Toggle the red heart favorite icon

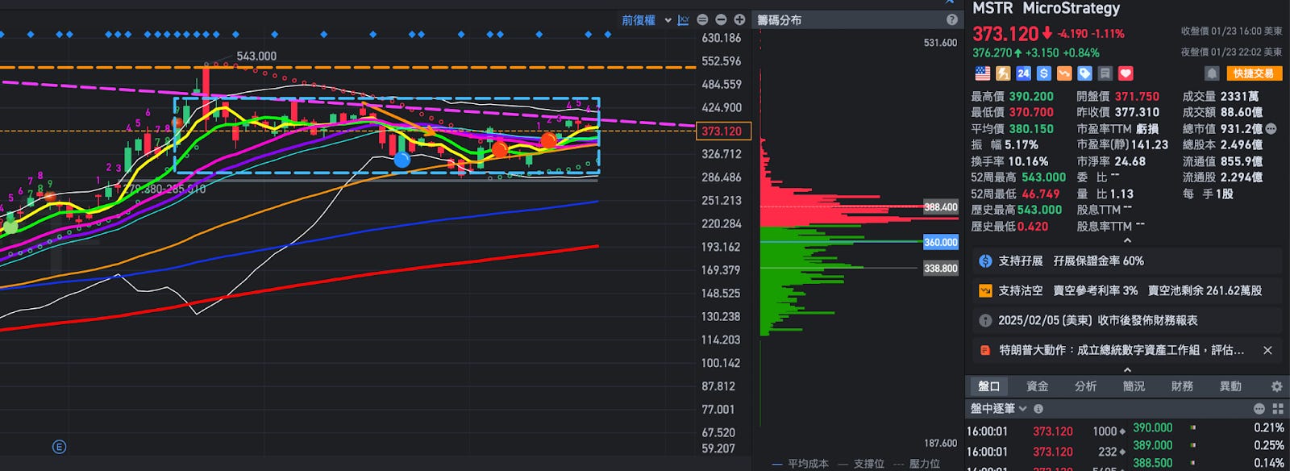coord(1126,73)
